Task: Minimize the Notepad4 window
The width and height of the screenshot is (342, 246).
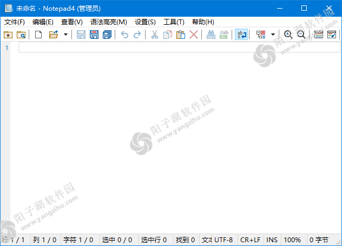Action: click(280, 8)
